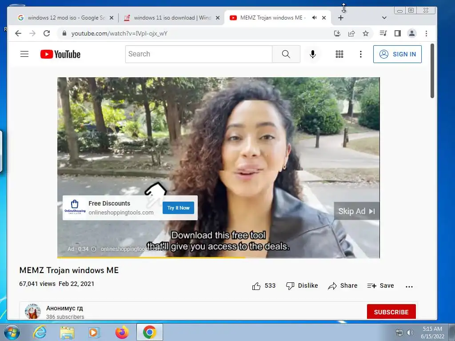
Task: Click the Free Discounts ad title
Action: [109, 203]
